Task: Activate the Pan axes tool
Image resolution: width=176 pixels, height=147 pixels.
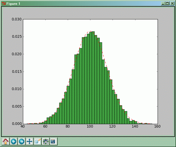Action: coord(30,141)
